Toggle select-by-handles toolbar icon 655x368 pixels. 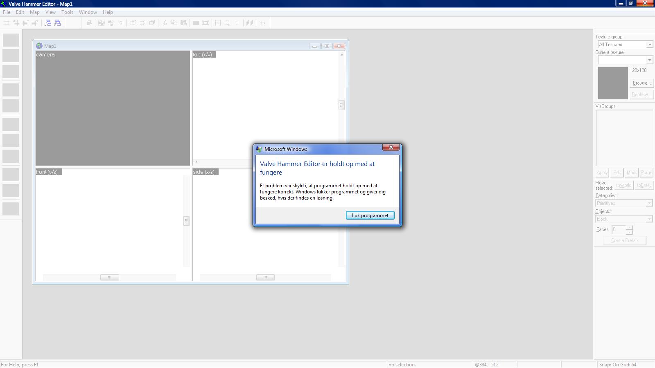pos(218,23)
